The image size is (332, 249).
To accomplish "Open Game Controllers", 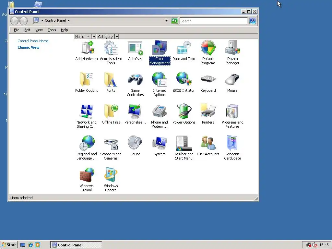I will tap(135, 85).
